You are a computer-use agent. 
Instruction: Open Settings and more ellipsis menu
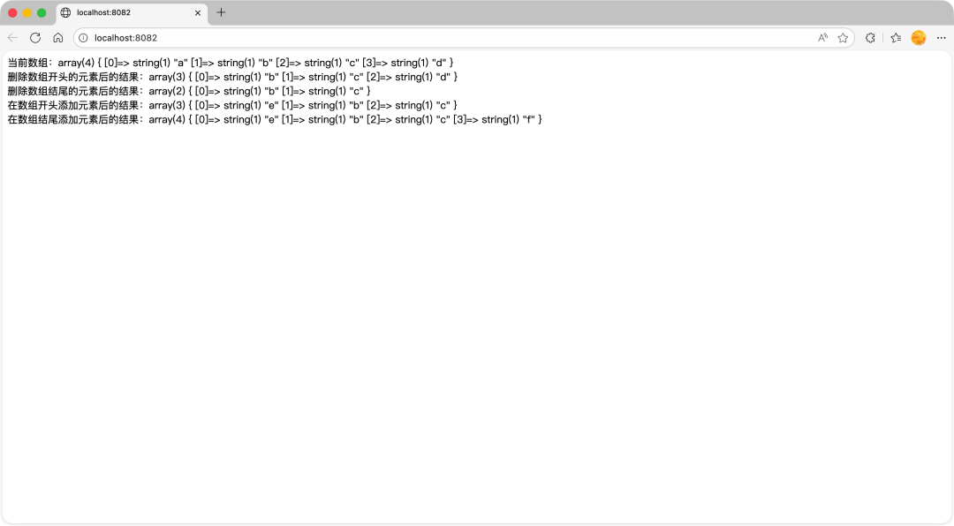pos(942,38)
